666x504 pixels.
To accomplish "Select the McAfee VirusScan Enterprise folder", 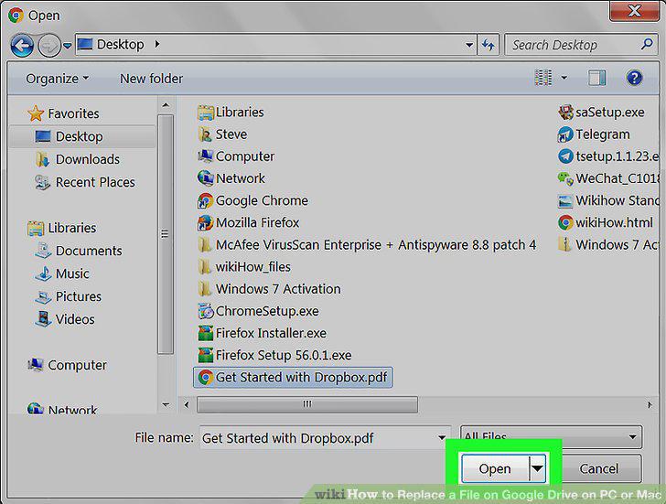I will pos(367,244).
